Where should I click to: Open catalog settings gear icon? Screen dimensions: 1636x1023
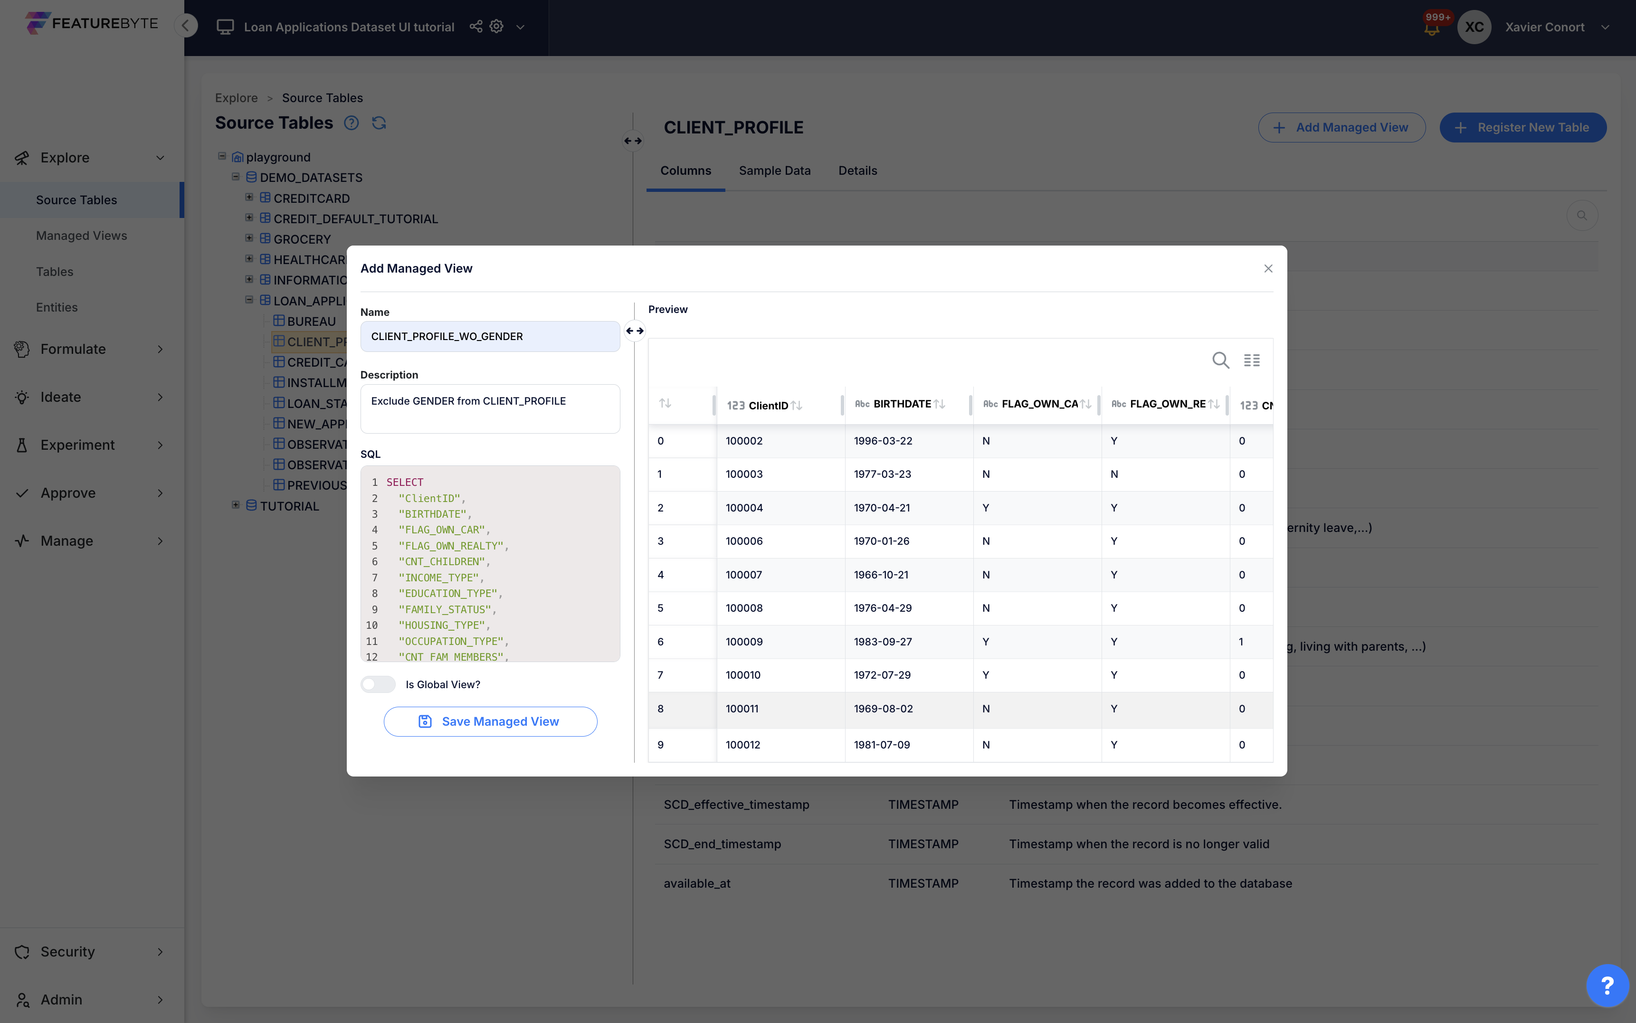496,27
